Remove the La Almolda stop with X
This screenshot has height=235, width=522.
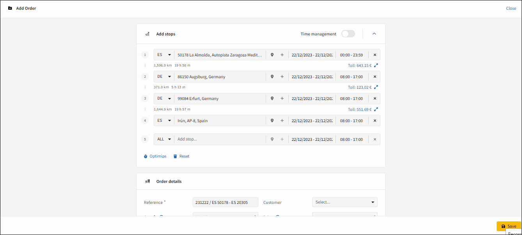(x=375, y=55)
